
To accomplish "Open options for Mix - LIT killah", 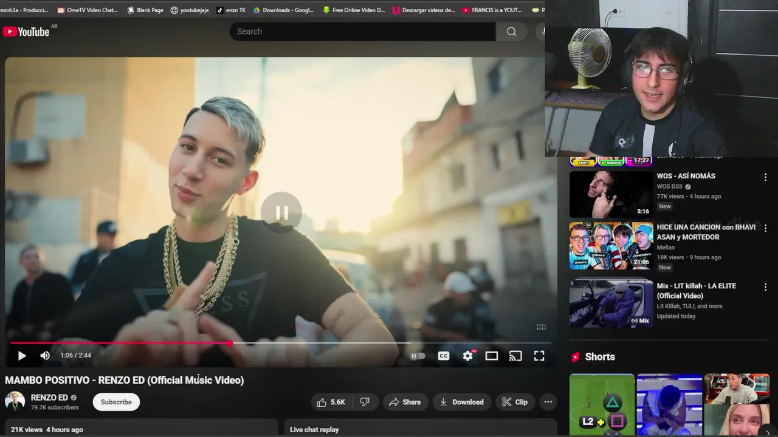I will coord(765,287).
